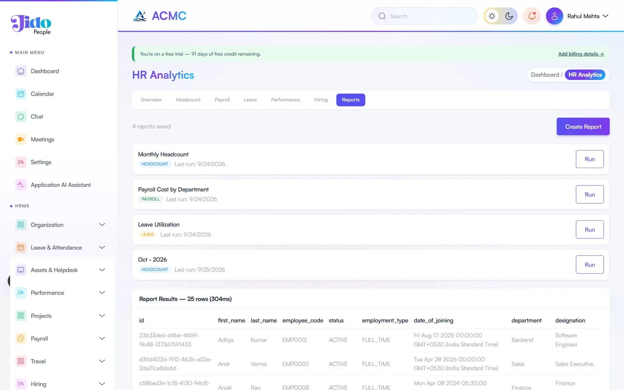Screen dimensions: 624x390
Task: Click the user avatar icon
Action: tap(554, 16)
